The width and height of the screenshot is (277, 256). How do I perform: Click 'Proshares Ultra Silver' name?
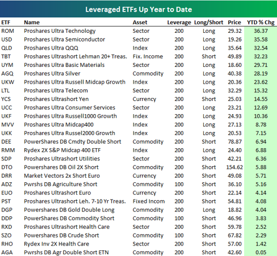click(52, 74)
